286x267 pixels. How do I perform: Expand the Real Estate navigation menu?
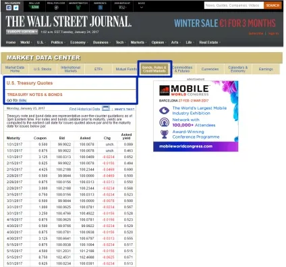click(210, 43)
